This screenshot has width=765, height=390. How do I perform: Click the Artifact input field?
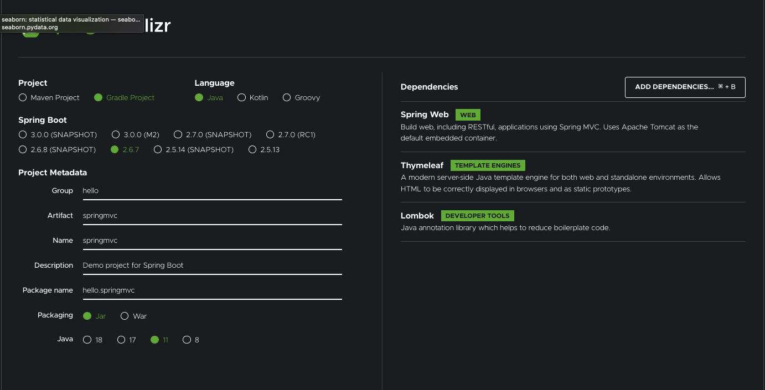coord(212,216)
